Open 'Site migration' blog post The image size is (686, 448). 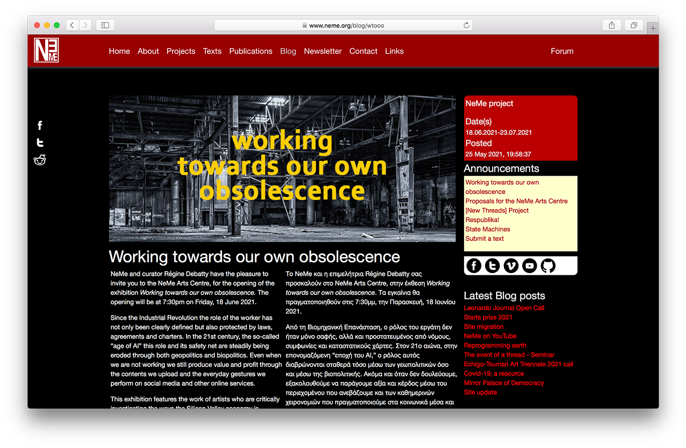[x=484, y=327]
